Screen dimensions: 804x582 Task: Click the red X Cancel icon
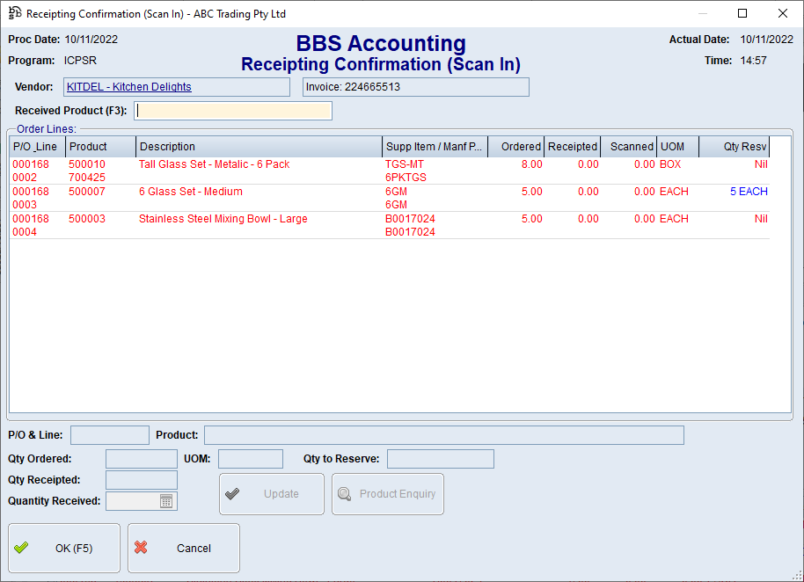(141, 548)
